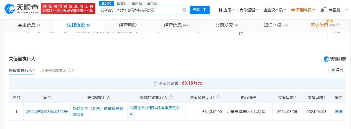Click help icon next to 涉案总金额
The image size is (351, 129).
point(155,83)
